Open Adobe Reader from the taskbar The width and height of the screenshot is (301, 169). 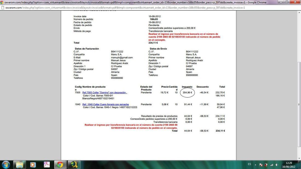click(47, 165)
